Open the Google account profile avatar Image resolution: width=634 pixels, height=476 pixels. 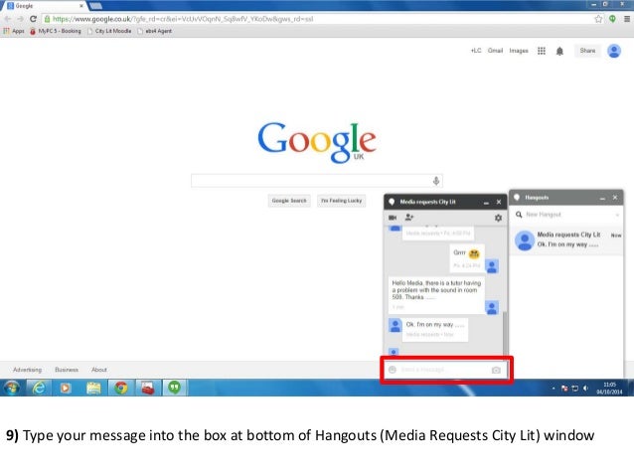coord(614,51)
